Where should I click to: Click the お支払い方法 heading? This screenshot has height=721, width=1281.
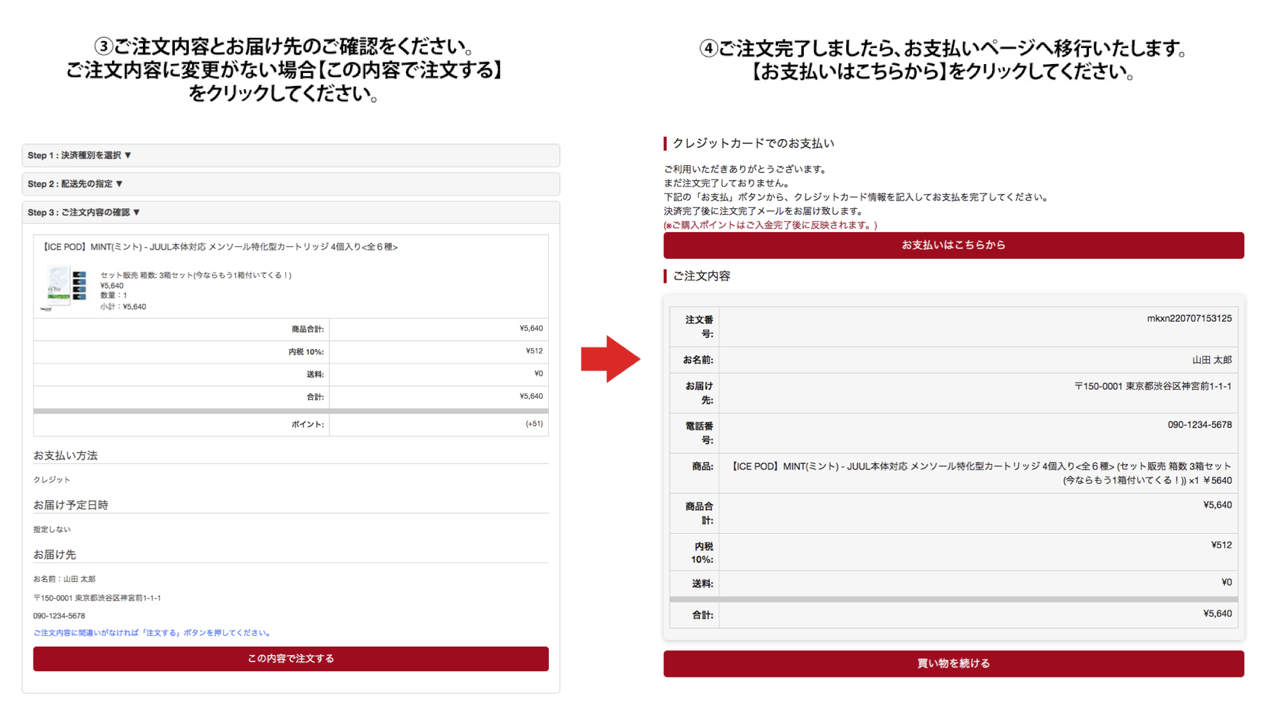[x=65, y=456]
